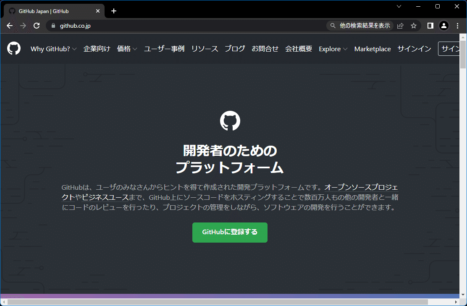Open a new tab with plus button
The image size is (467, 306).
tap(114, 11)
